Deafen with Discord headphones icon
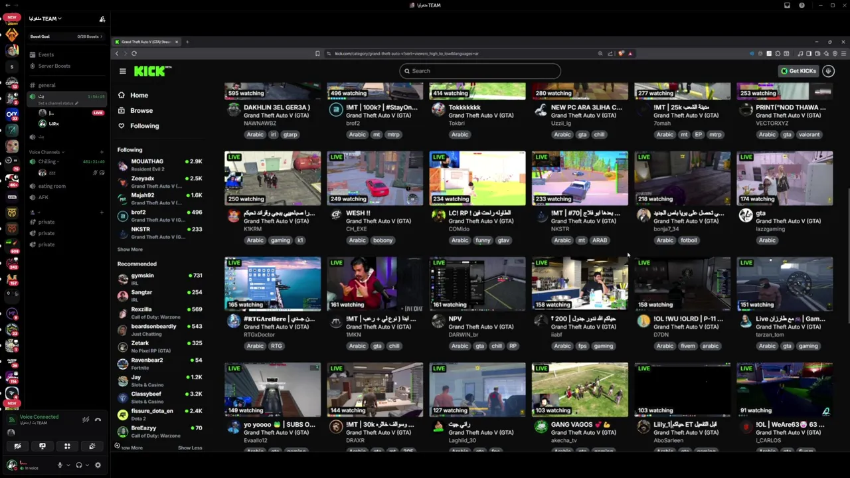 click(79, 465)
